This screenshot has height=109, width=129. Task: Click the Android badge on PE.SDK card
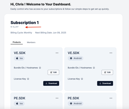click(75, 103)
